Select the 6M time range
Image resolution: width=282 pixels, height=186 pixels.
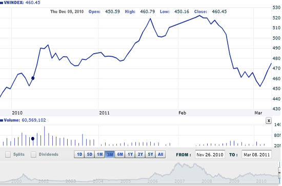[x=120, y=154]
